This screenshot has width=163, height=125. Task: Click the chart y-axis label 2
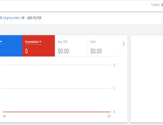click(114, 65)
